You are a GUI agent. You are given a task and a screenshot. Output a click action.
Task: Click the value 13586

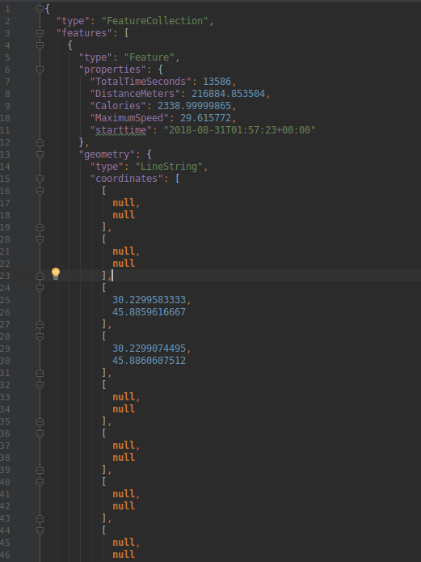coord(217,82)
